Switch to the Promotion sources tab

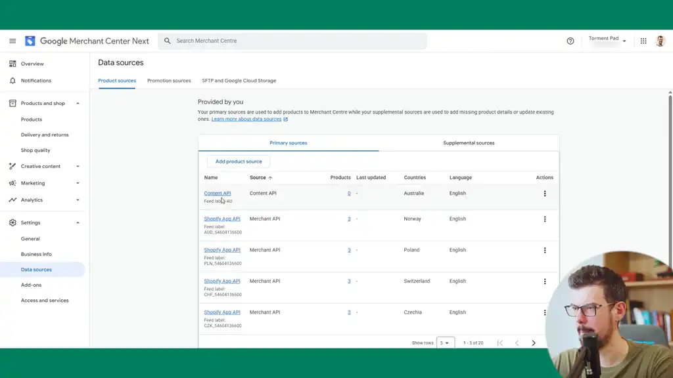168,81
